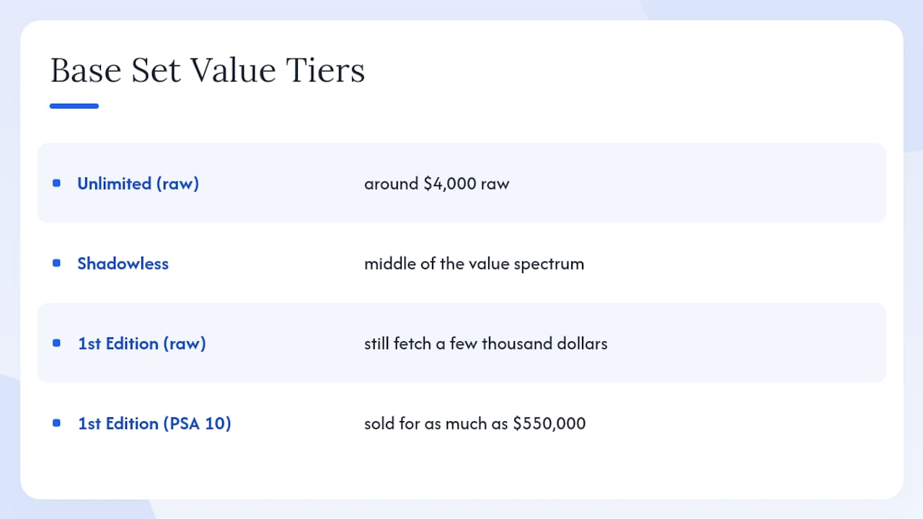The image size is (923, 519).
Task: Click the word 'spectrum' in Shadowless row
Action: point(549,265)
